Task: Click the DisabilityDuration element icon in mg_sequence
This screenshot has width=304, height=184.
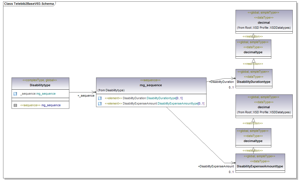Action: point(100,98)
